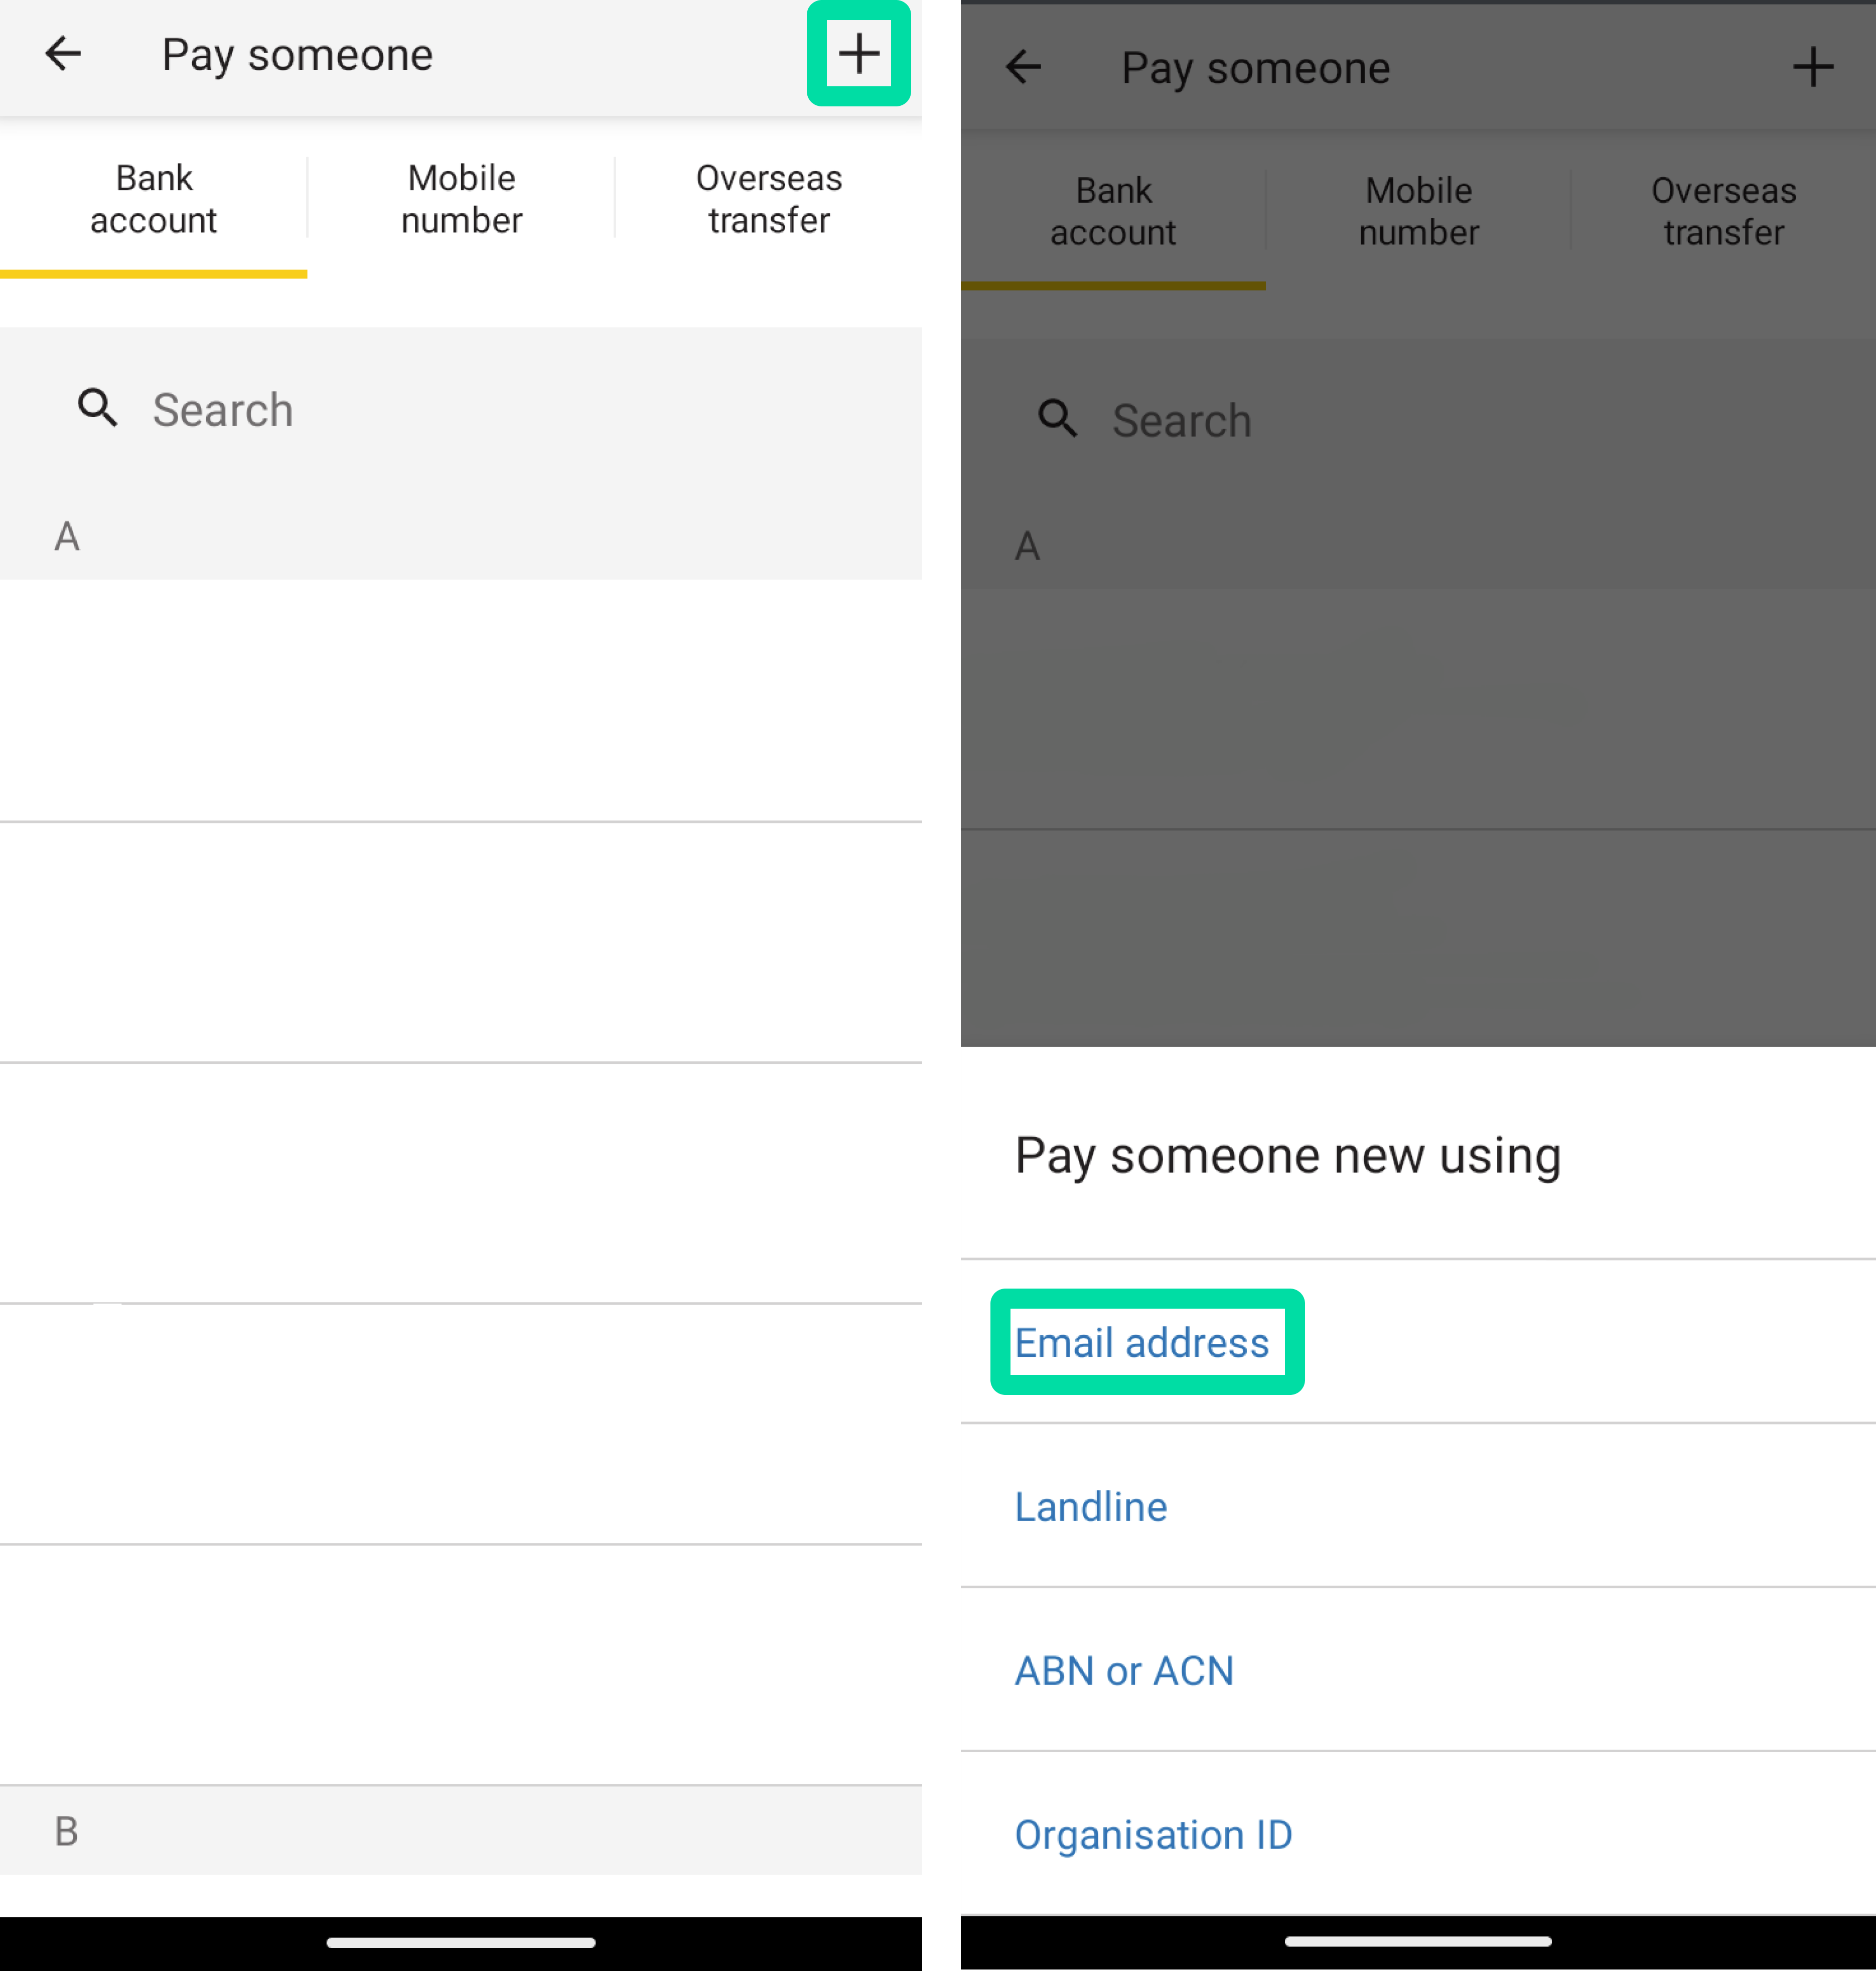Viewport: 1876px width, 1971px height.
Task: Click the search magnifier icon on right screen
Action: pos(1057,420)
